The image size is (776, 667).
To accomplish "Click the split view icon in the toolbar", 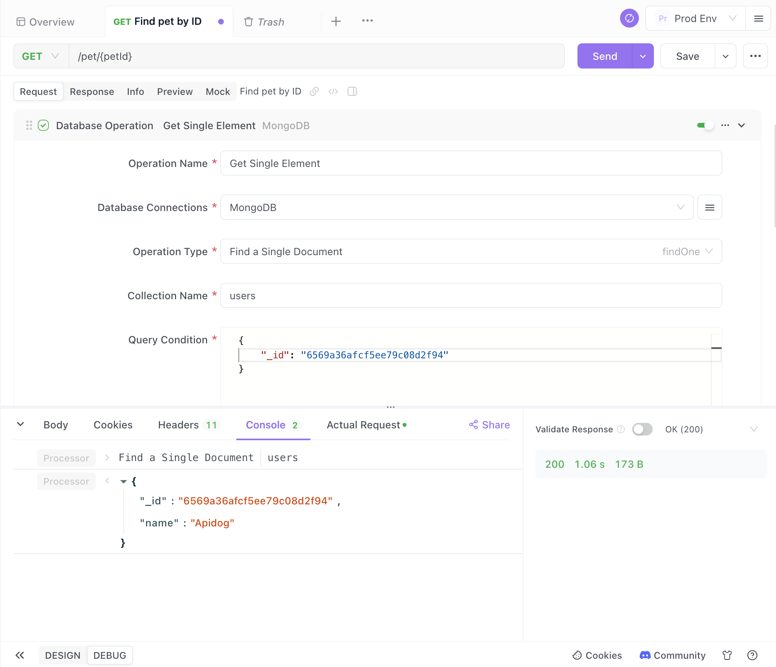I will click(x=353, y=91).
